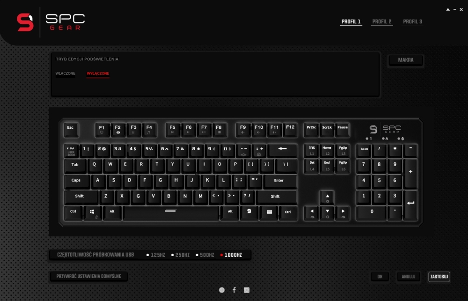Image resolution: width=468 pixels, height=301 pixels.
Task: Switch to PROFIL 2 tab
Action: pos(382,22)
